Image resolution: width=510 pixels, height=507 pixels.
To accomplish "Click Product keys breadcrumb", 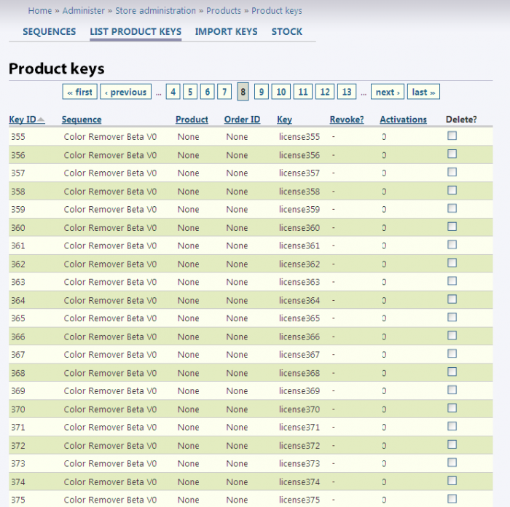I will click(277, 11).
